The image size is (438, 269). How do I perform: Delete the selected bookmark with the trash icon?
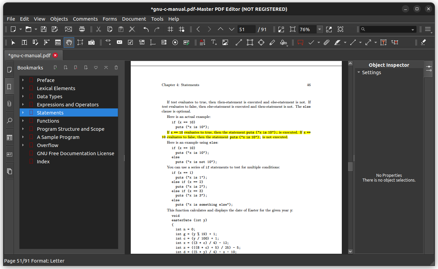click(116, 67)
